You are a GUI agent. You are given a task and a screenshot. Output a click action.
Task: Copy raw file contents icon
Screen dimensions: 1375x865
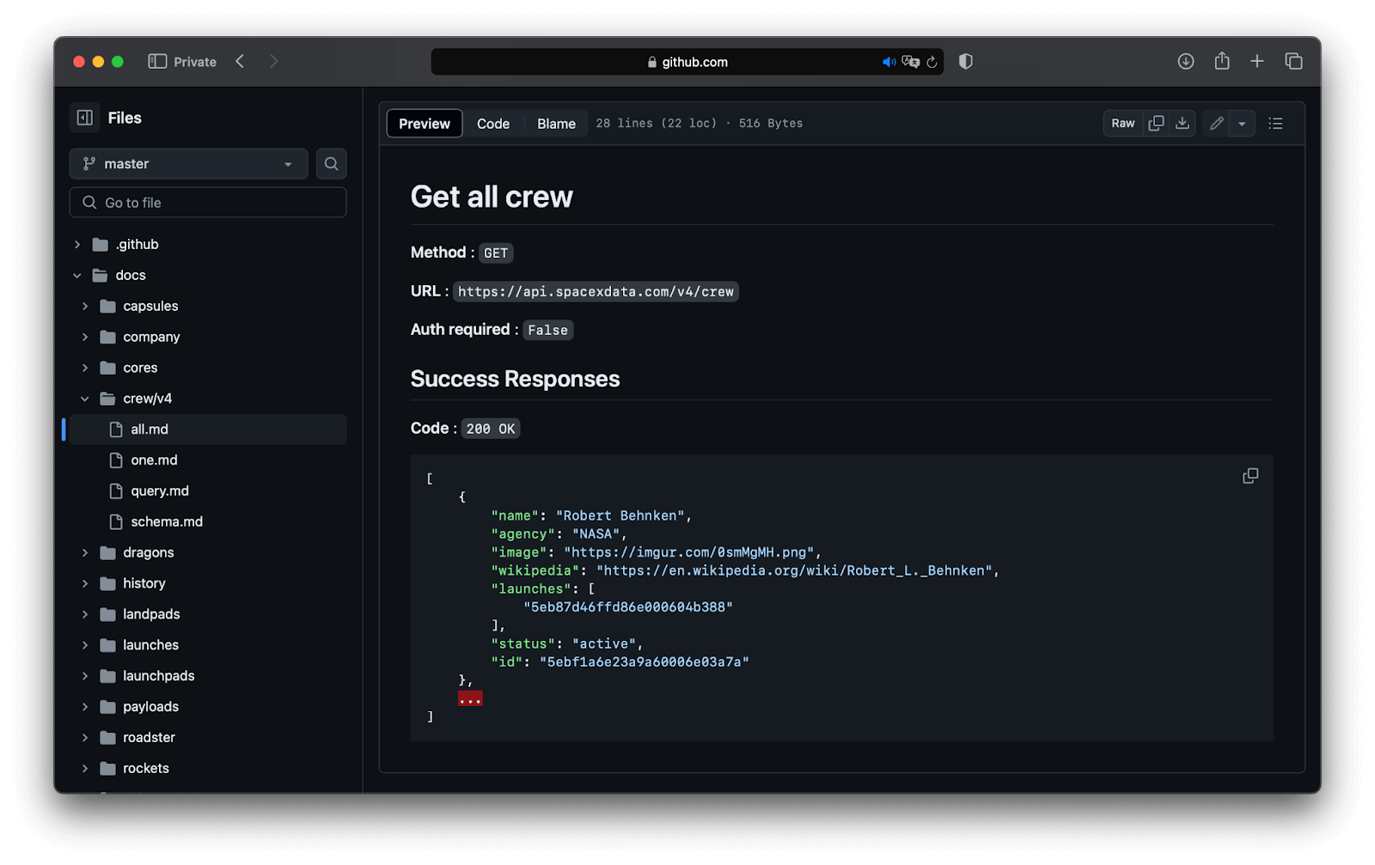pos(1157,124)
